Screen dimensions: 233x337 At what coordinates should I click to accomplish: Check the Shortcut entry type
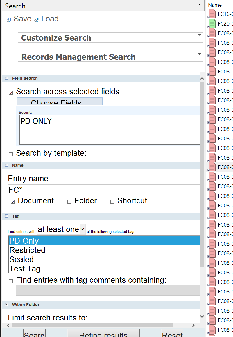(x=112, y=202)
